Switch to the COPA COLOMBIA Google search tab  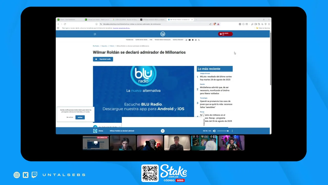(125, 20)
